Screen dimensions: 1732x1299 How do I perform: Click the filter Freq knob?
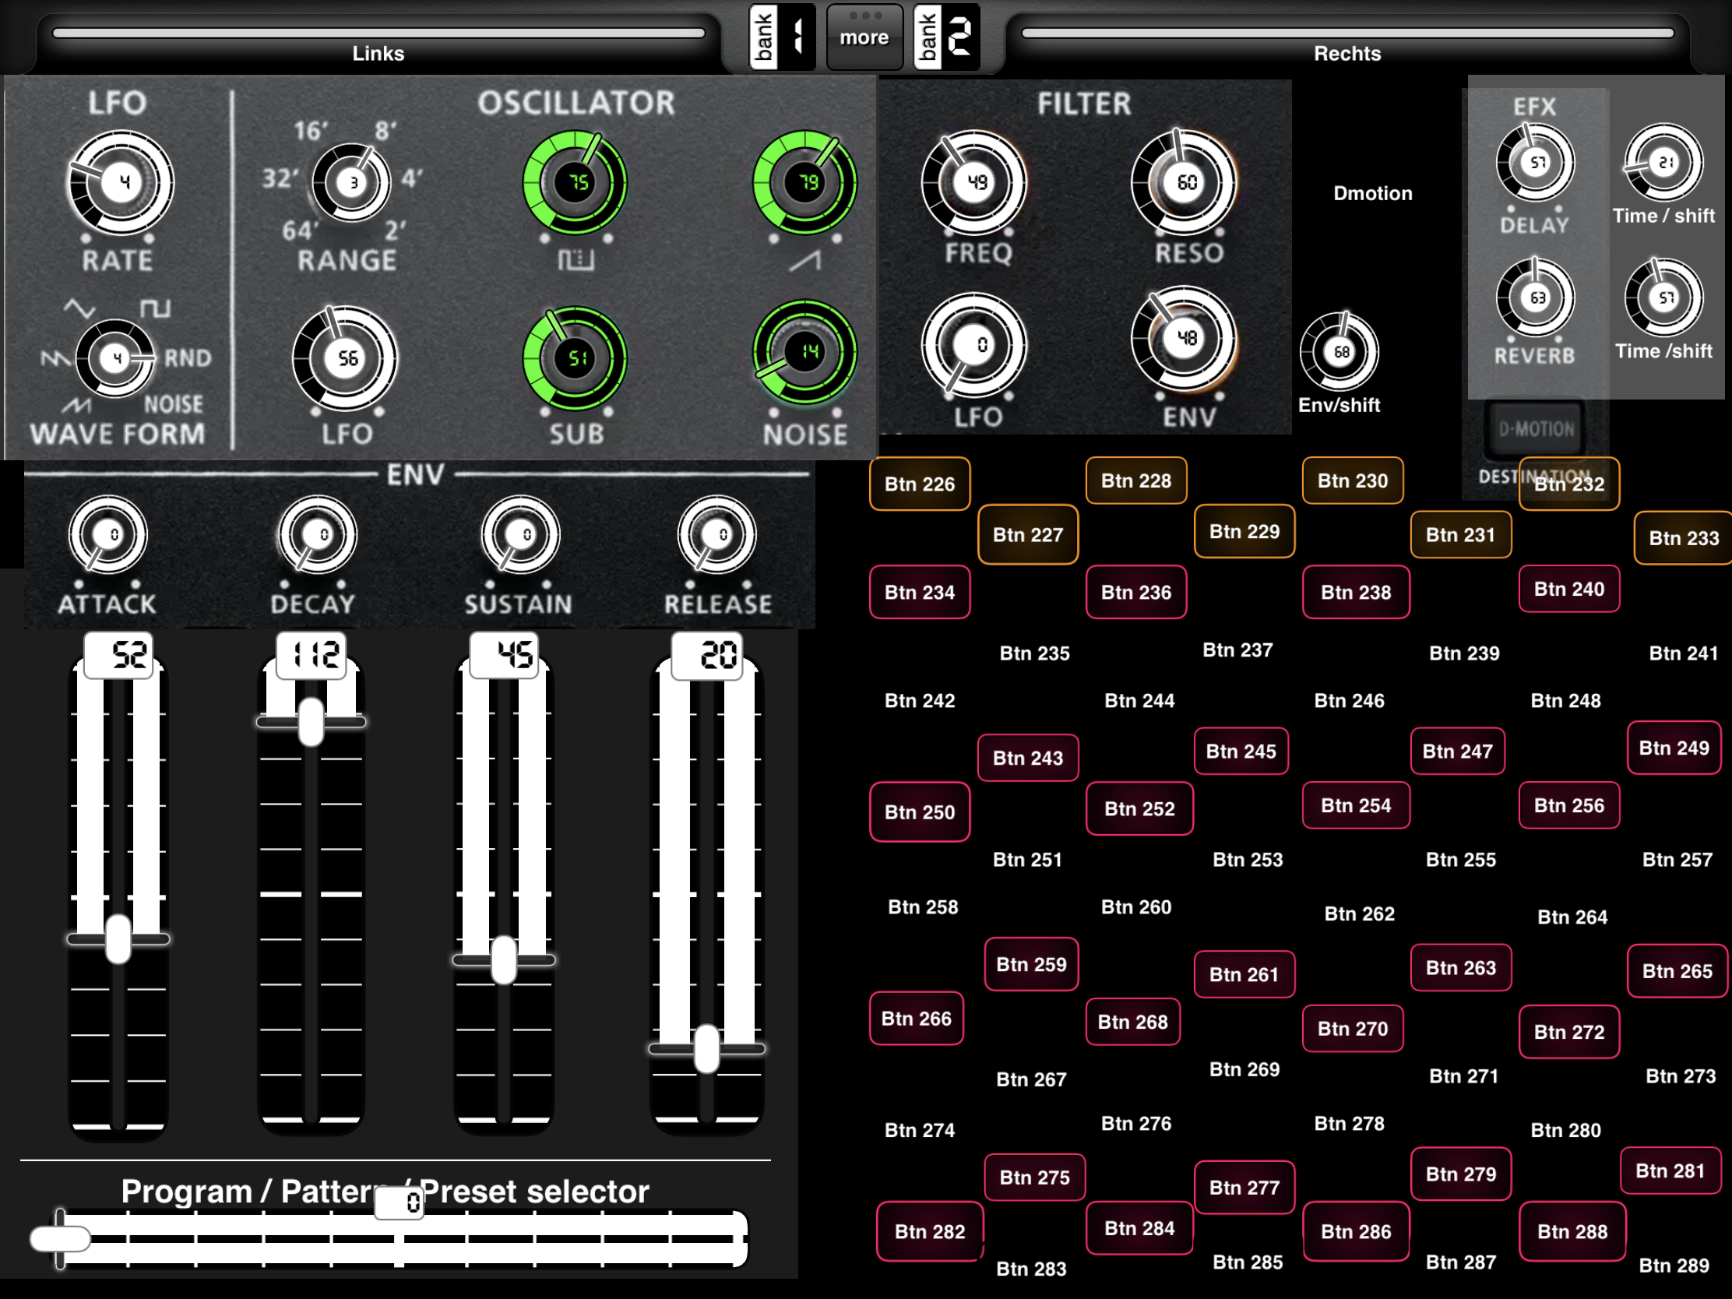click(x=974, y=182)
